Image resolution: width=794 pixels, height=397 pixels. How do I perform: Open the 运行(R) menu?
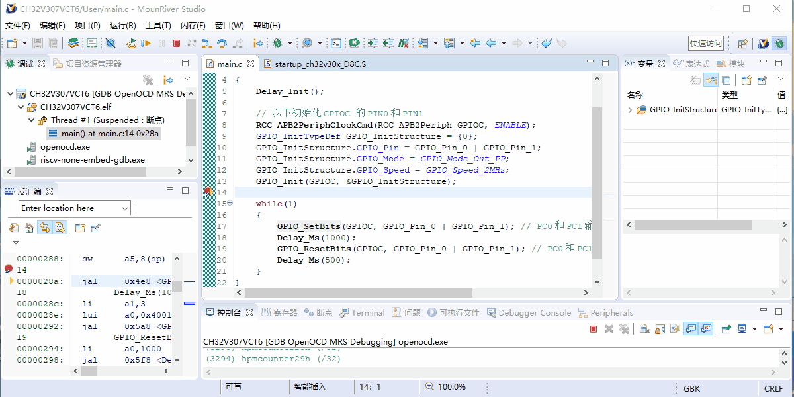(x=122, y=26)
